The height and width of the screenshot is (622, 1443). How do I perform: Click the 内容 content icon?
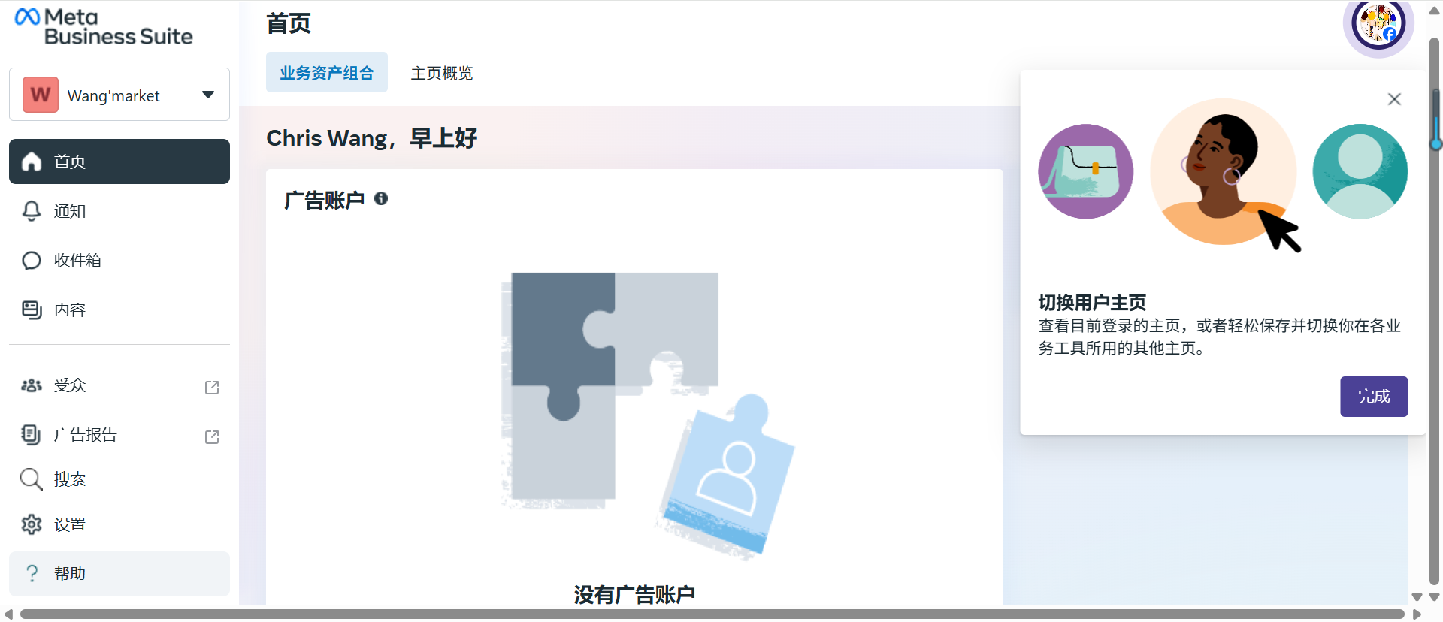[x=32, y=310]
